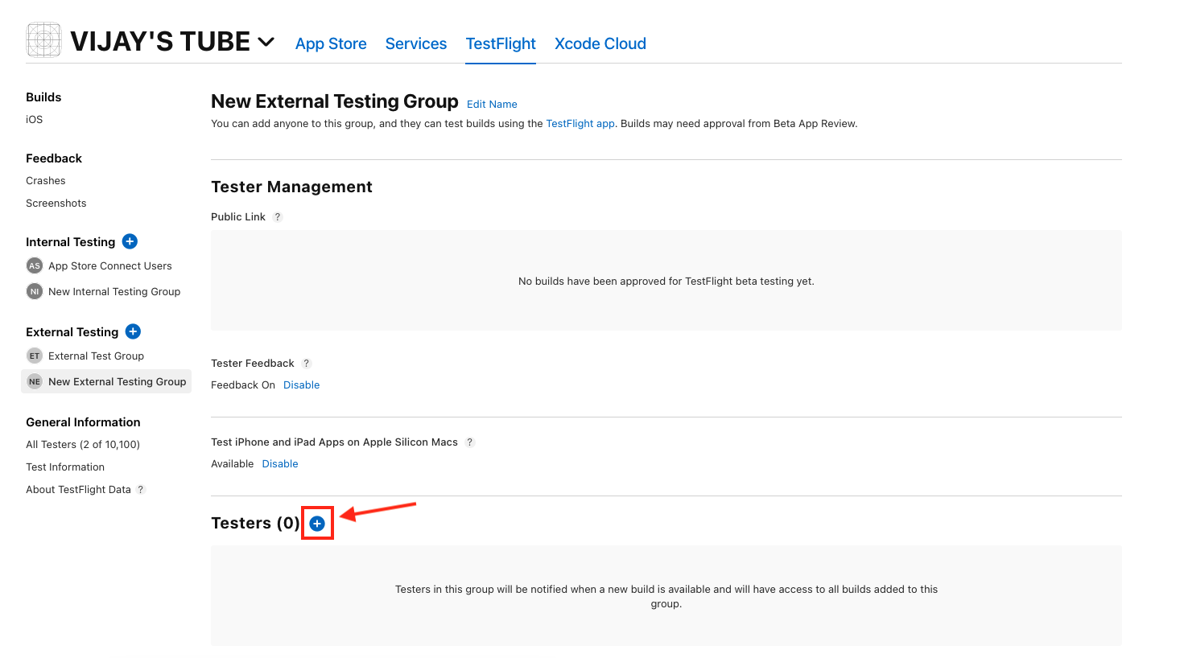
Task: Select External Test Group
Action: pyautogui.click(x=96, y=356)
